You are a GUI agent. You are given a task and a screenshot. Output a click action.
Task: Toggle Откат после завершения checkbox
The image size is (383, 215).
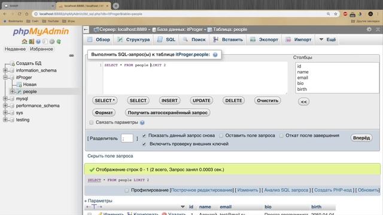(x=281, y=136)
